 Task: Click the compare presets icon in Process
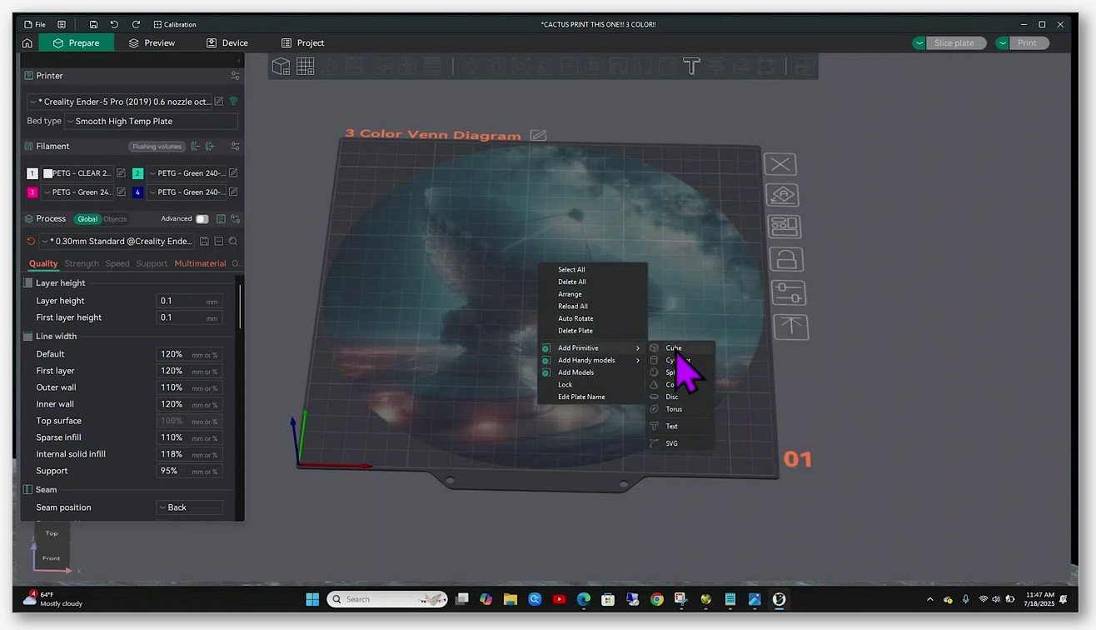pos(236,219)
